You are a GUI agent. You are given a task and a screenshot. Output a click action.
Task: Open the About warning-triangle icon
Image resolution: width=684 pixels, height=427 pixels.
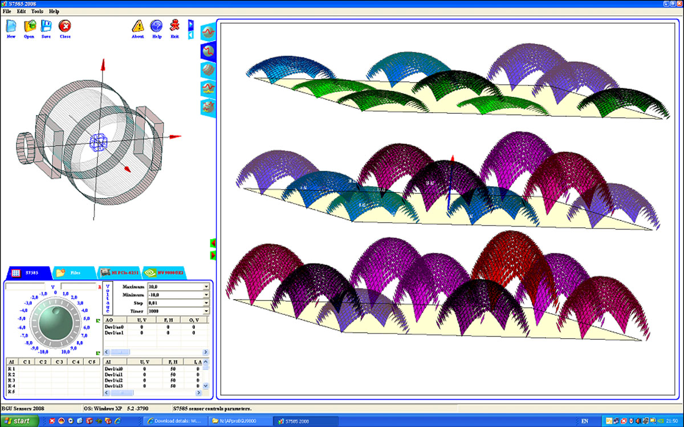138,27
